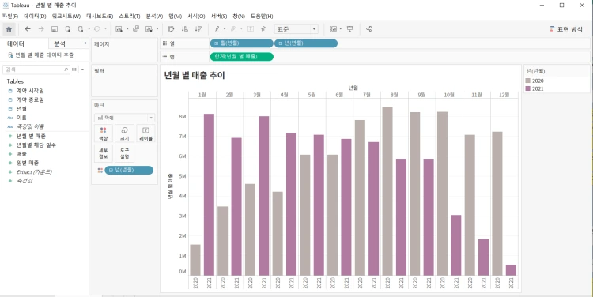Switch to the 분석 tab
The image size is (593, 297).
click(59, 43)
